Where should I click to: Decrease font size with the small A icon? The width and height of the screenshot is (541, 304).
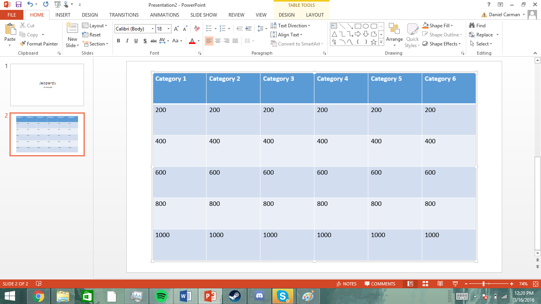tap(185, 29)
